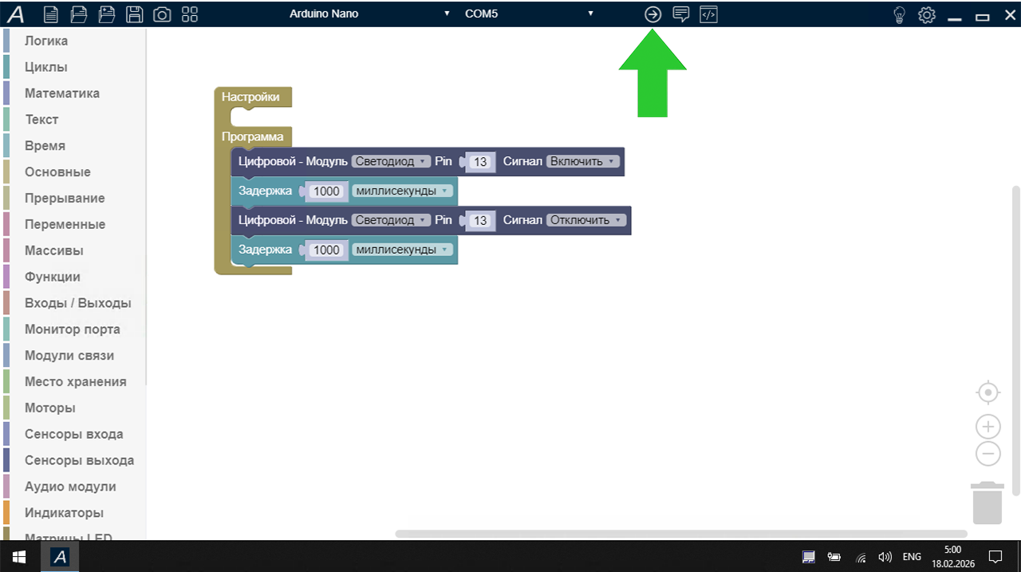
Task: Open the Отключить signal dropdown
Action: [x=585, y=220]
